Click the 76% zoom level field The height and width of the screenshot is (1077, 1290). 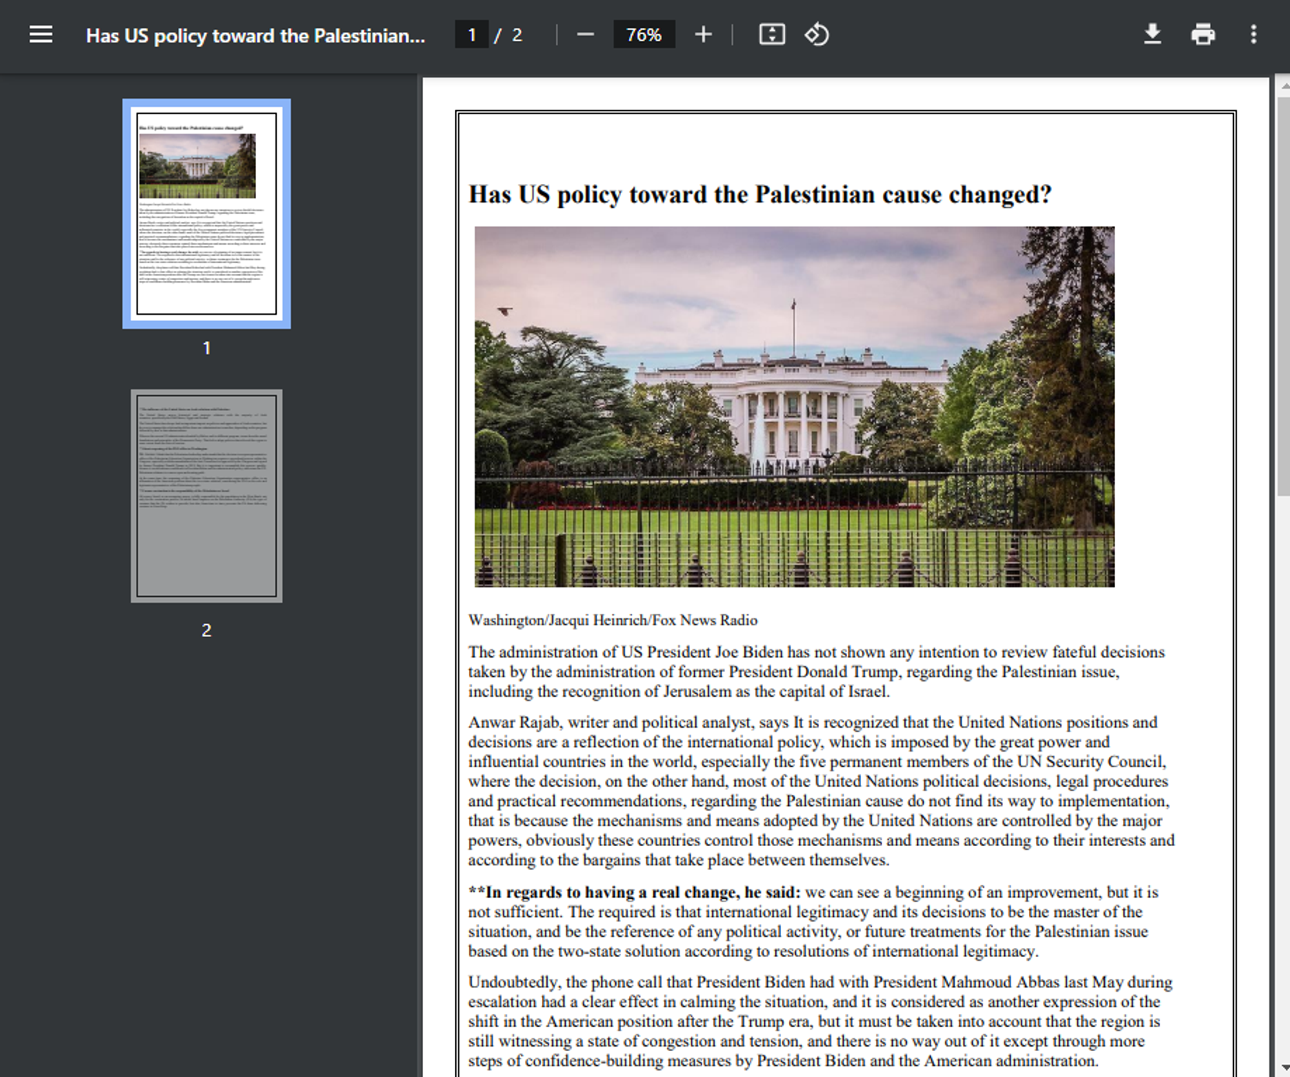(644, 34)
